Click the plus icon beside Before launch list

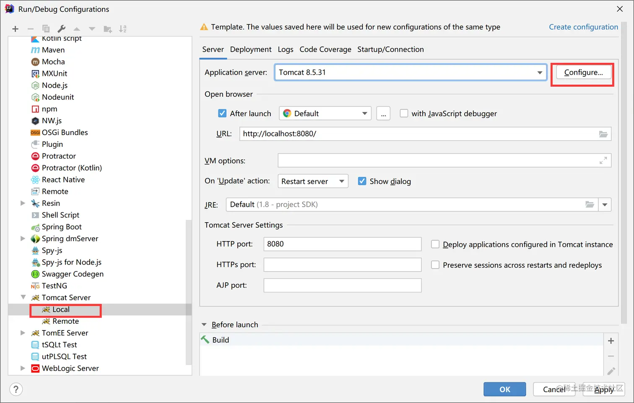pyautogui.click(x=611, y=341)
